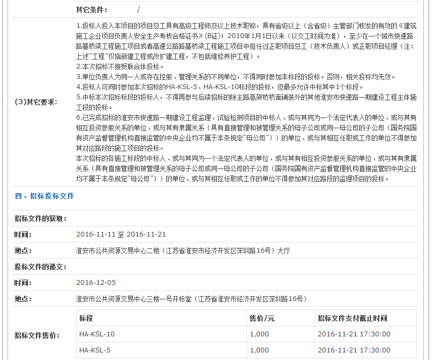Viewport: 442px width, 360px height.
Task: Click the section heading 四、招标投标文件
Action: pos(44,196)
